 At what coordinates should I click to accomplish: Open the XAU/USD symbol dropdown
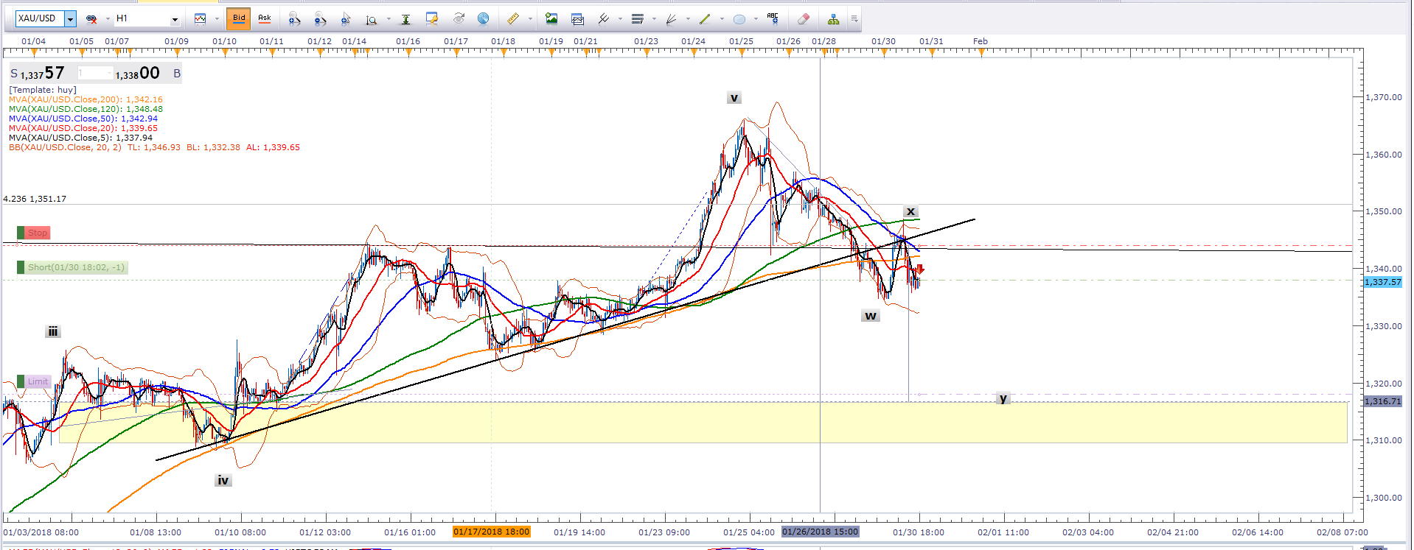70,19
